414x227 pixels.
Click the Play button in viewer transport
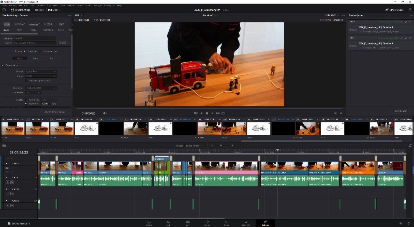[x=212, y=113]
